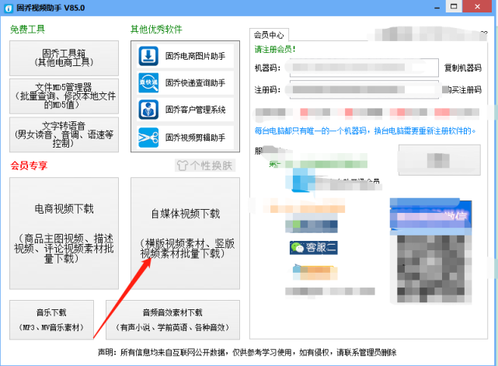This screenshot has width=498, height=366.
Task: Open the 固乔工具箱 e-commerce tools
Action: point(64,58)
